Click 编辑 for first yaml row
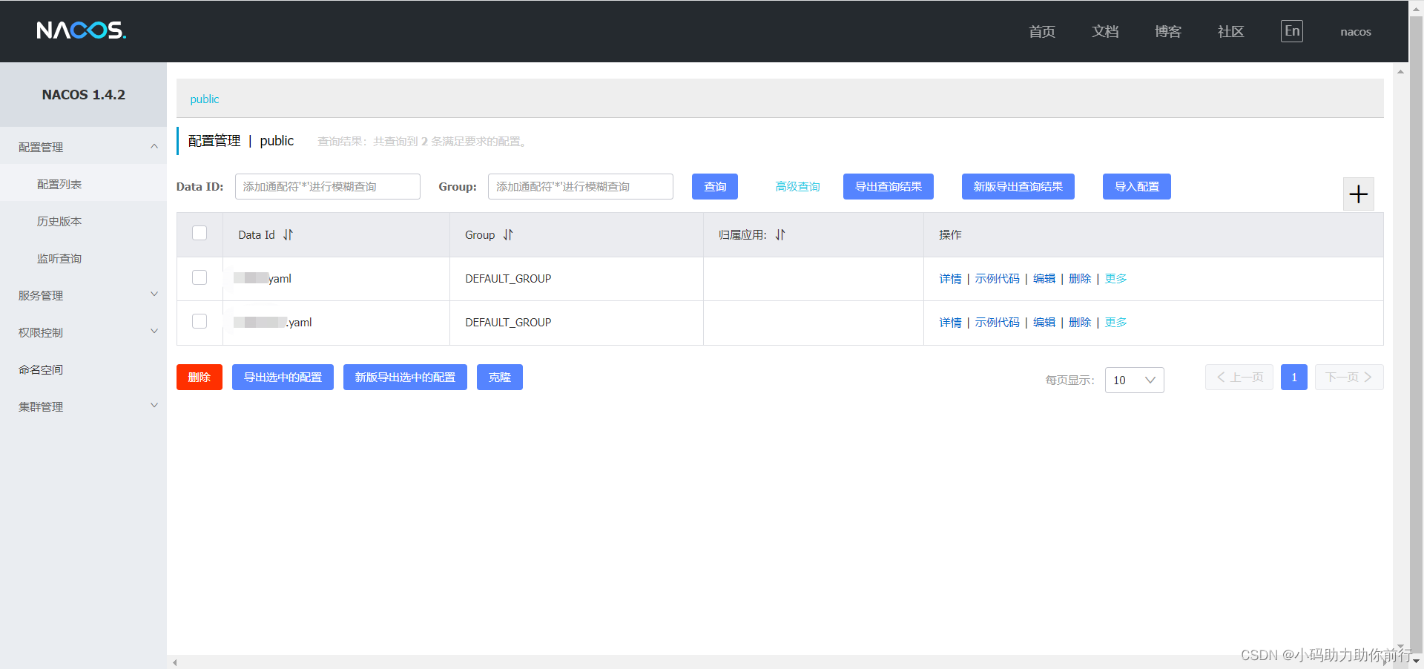This screenshot has height=669, width=1424. tap(1044, 279)
